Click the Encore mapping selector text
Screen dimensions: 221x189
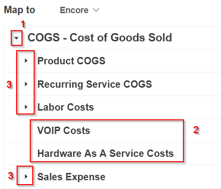coord(74,10)
